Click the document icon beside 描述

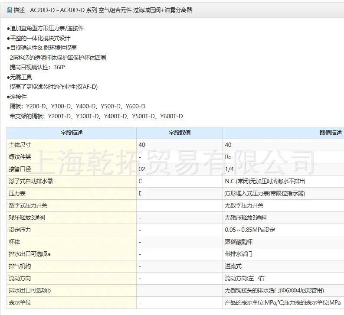coord(9,10)
